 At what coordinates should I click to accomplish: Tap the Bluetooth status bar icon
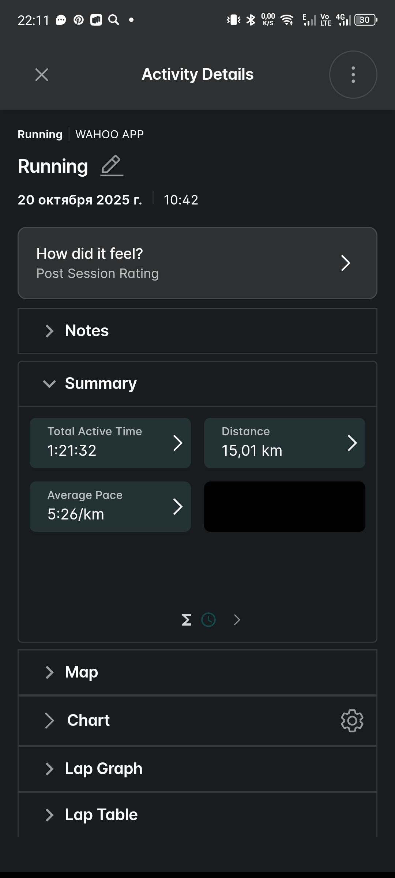251,20
